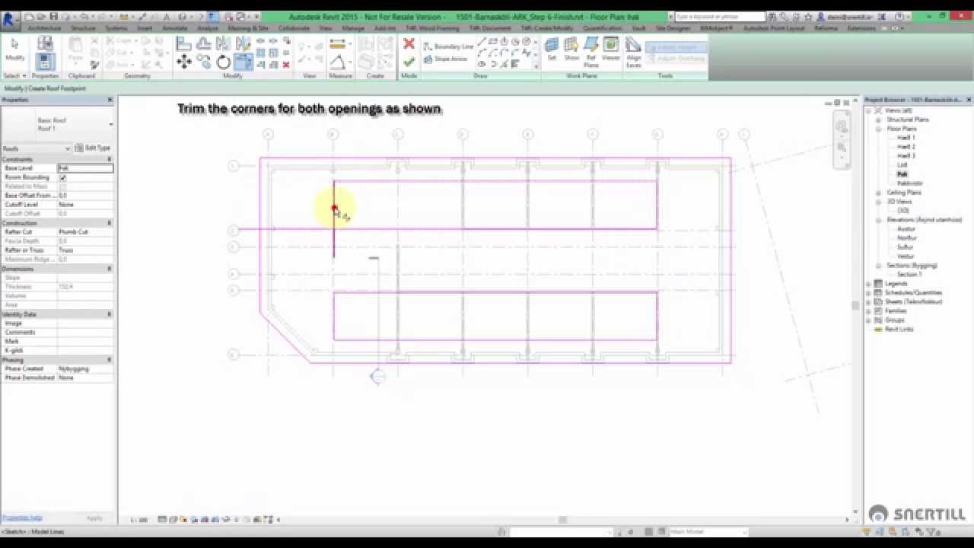974x548 pixels.
Task: Click the Rafter or Truss value field
Action: point(85,250)
